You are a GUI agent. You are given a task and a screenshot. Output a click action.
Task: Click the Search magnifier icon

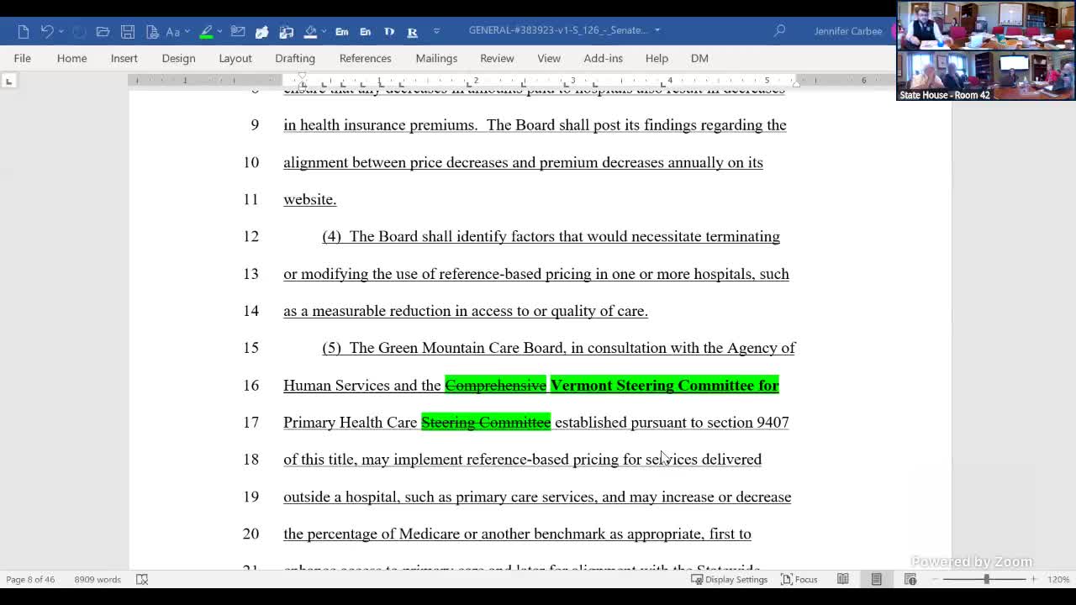click(779, 31)
